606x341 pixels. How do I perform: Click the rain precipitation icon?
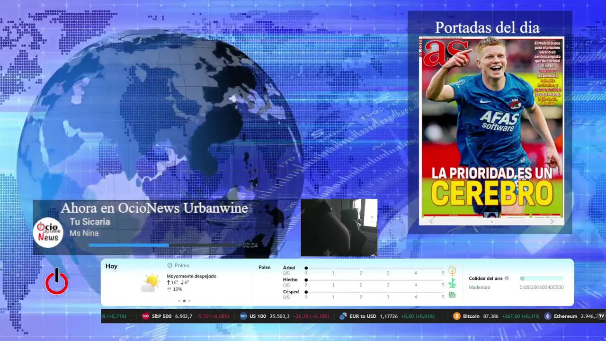[169, 289]
